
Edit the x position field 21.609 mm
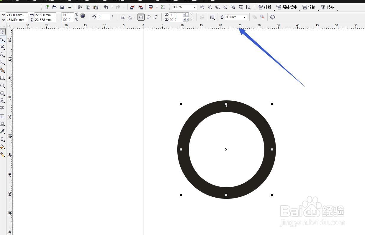pyautogui.click(x=17, y=15)
